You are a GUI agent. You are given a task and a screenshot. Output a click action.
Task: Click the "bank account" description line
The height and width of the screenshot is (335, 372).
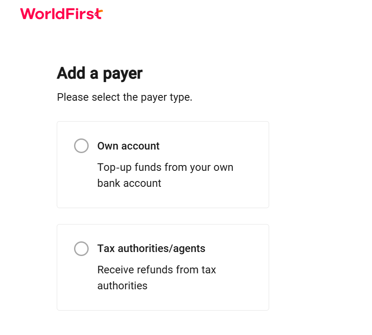pos(129,183)
